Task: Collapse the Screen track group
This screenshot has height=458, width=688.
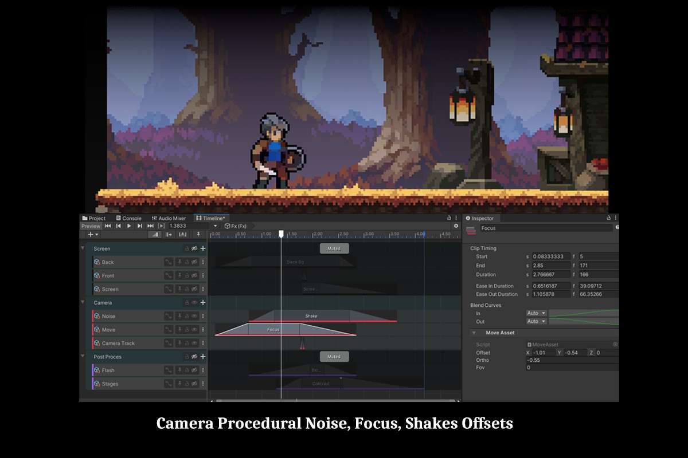Action: (83, 248)
